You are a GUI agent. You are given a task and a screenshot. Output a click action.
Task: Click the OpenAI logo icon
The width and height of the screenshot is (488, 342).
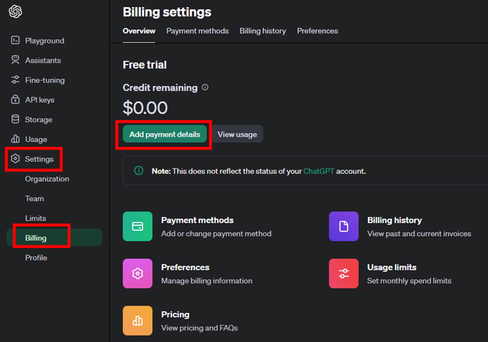15,12
